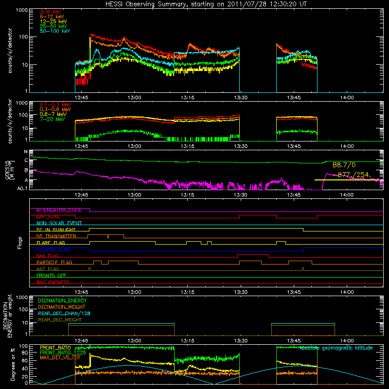Image resolution: width=389 pixels, height=389 pixels.
Task: Select the A0.1 tick on GOES axis
Action: point(22,188)
